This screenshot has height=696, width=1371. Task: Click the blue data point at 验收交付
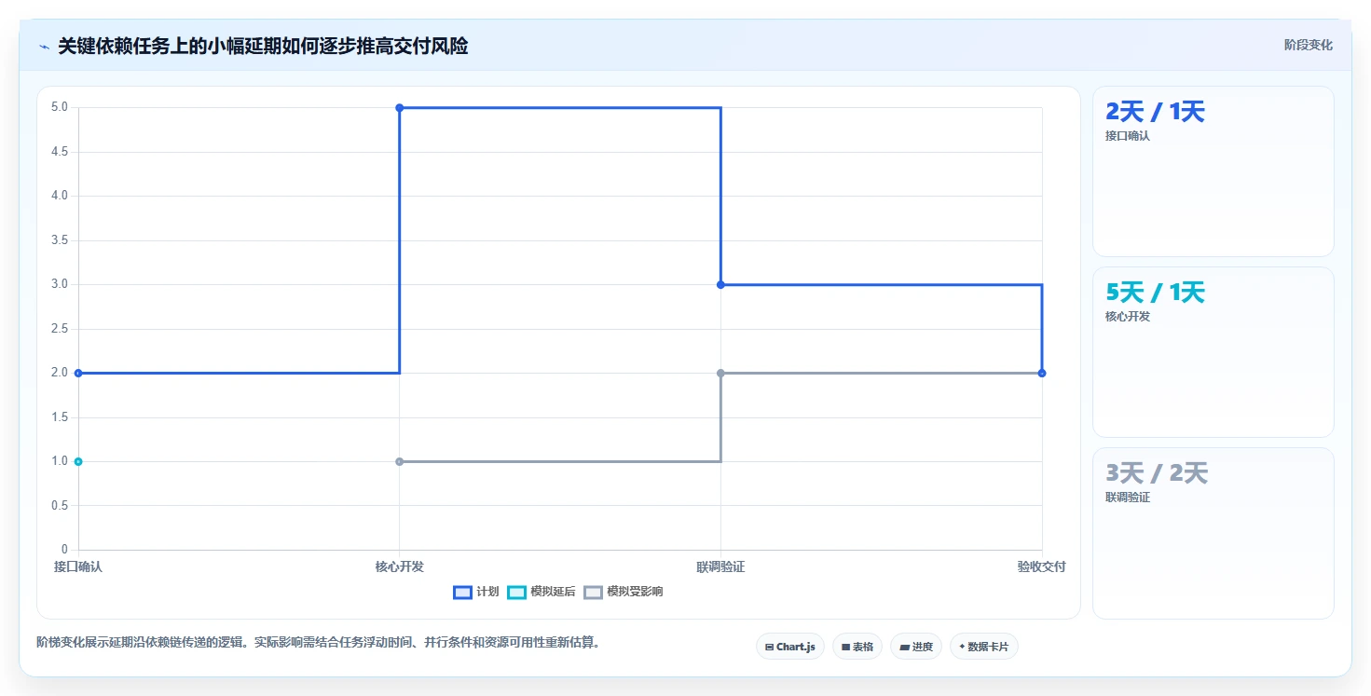point(1042,373)
